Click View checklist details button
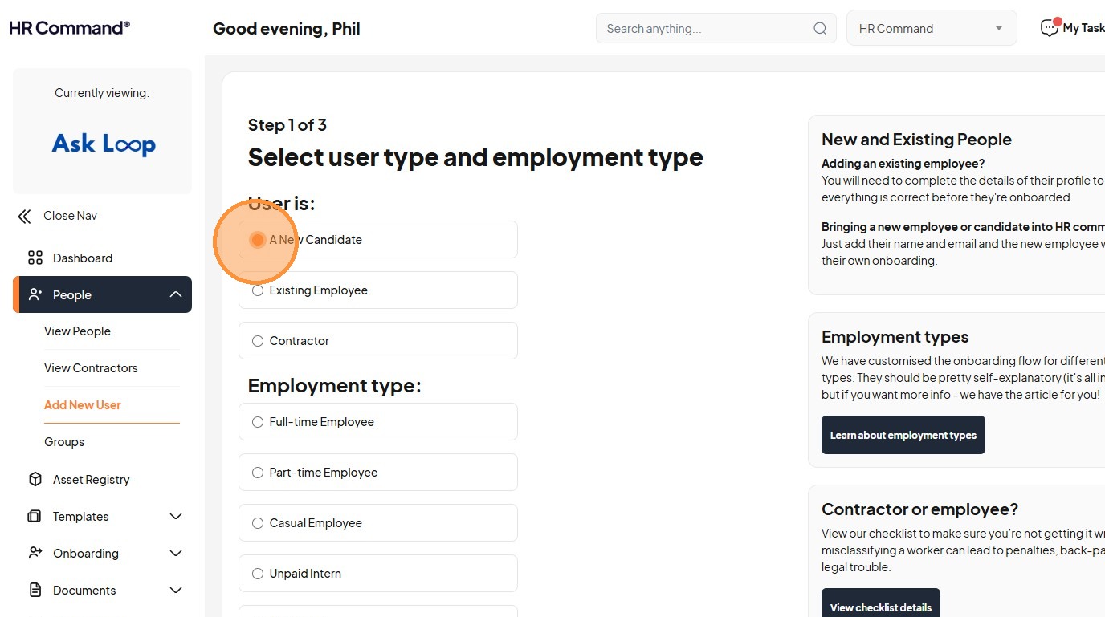 click(x=880, y=606)
